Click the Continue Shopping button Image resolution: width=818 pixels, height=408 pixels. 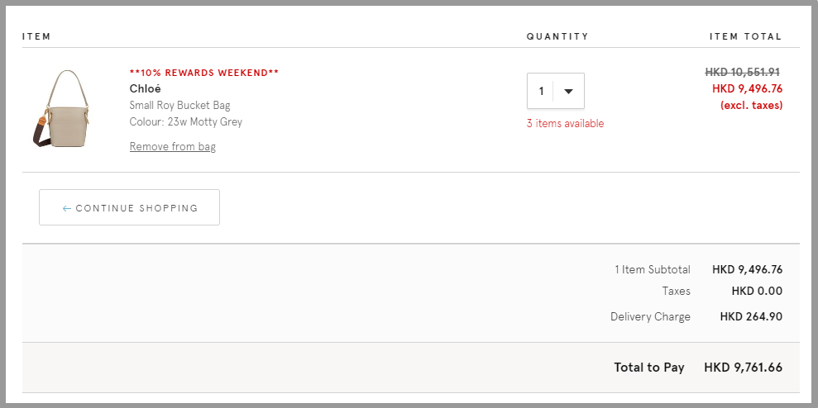129,207
